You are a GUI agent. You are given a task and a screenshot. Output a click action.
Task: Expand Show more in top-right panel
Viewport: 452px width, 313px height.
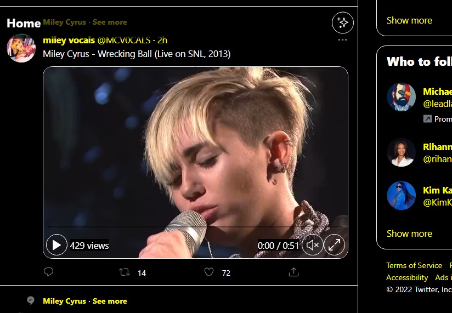[x=409, y=20]
